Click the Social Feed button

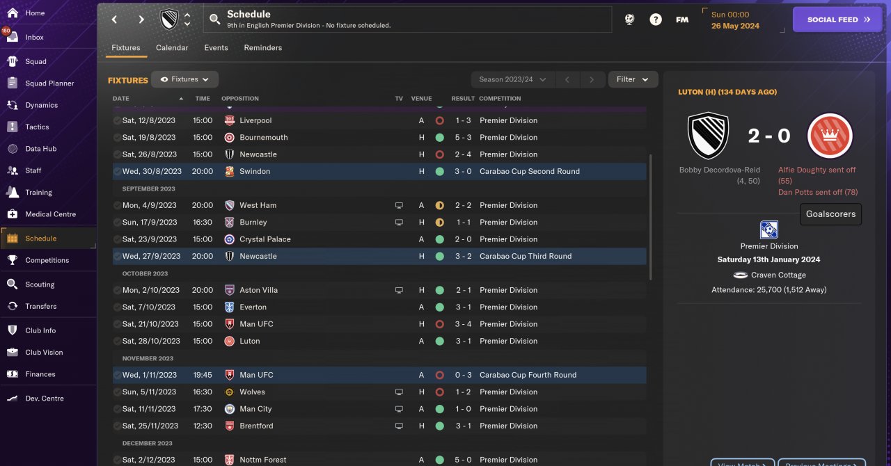pyautogui.click(x=837, y=19)
